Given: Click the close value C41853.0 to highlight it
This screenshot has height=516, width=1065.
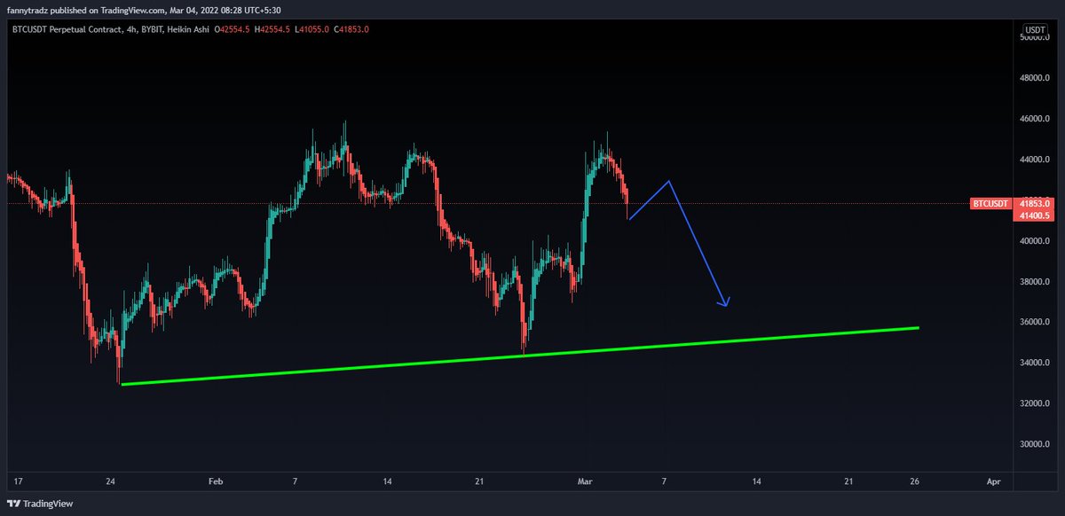Looking at the screenshot, I should point(351,29).
